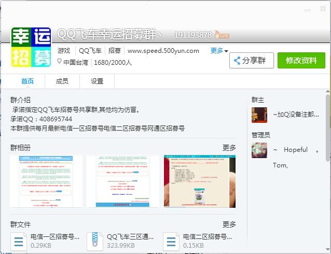Click the text 承诺QQ：408695744
The height and width of the screenshot is (254, 331).
click(41, 119)
